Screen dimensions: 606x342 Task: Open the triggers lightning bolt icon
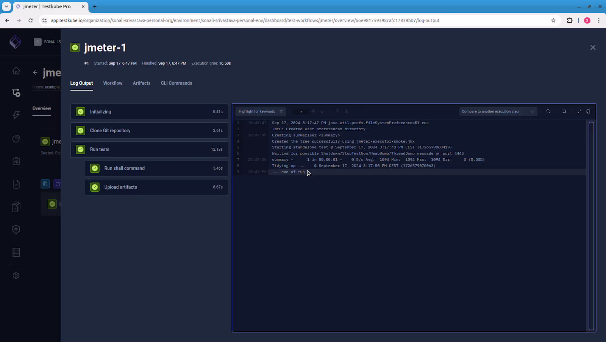(x=16, y=116)
